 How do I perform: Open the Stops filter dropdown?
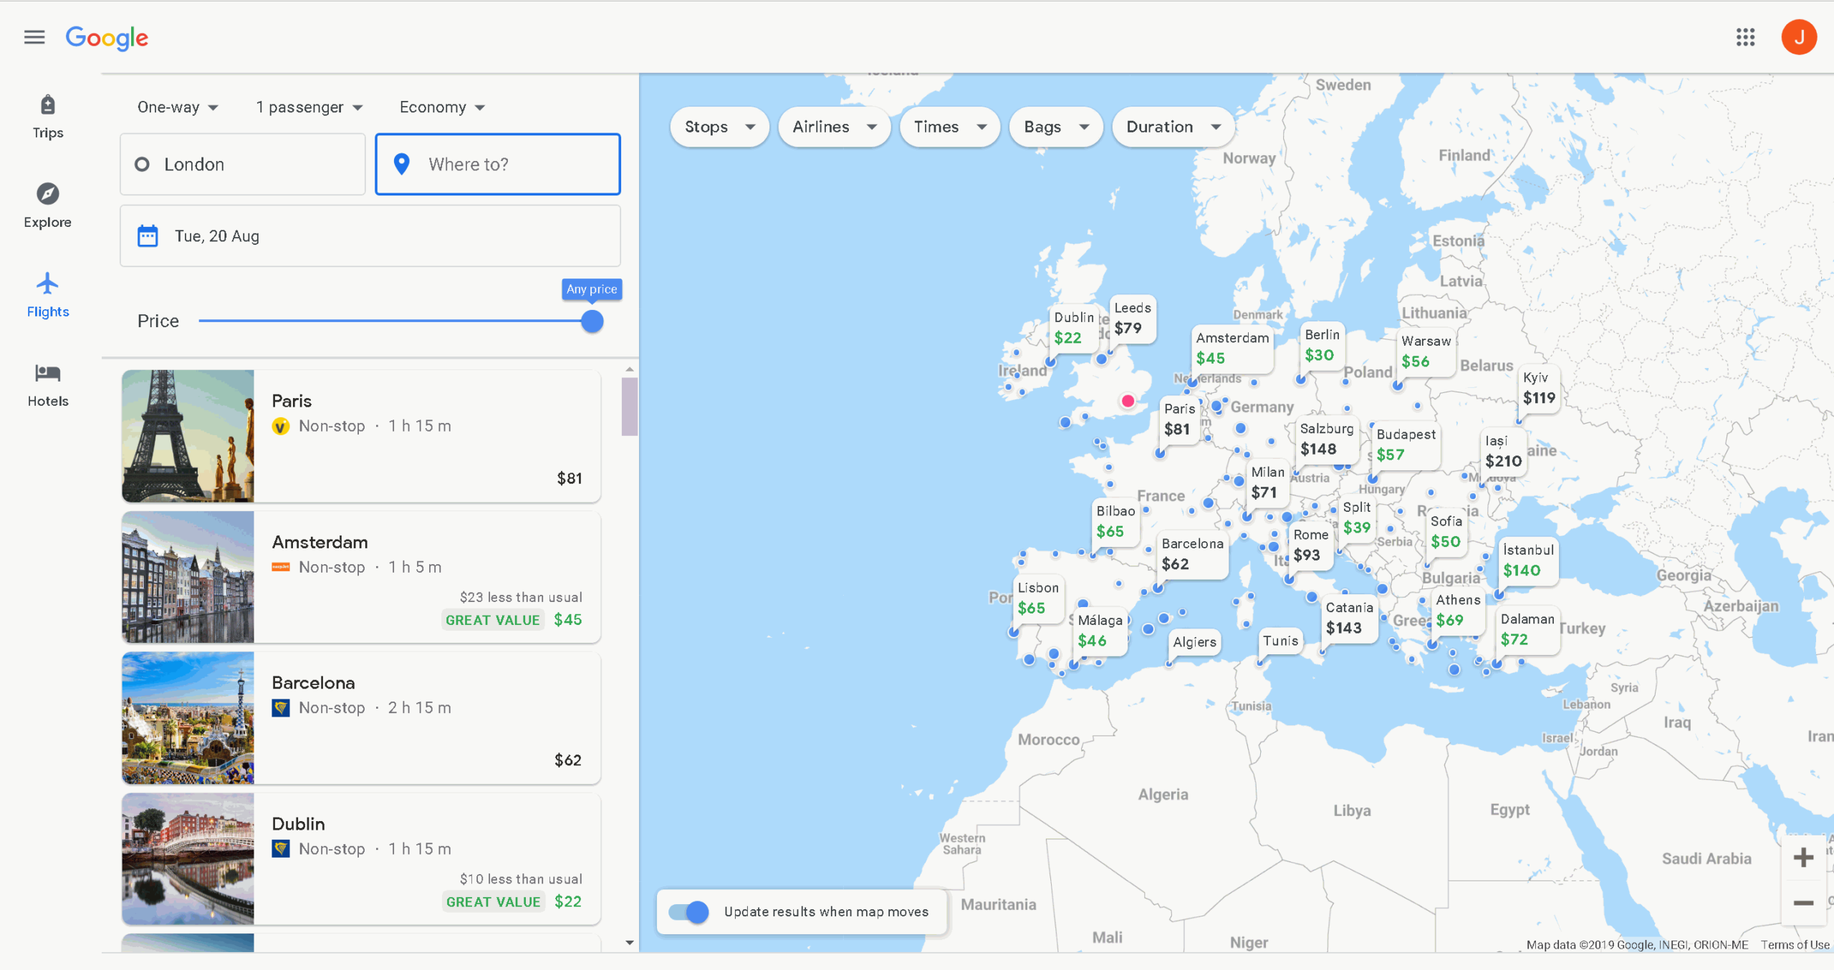719,127
